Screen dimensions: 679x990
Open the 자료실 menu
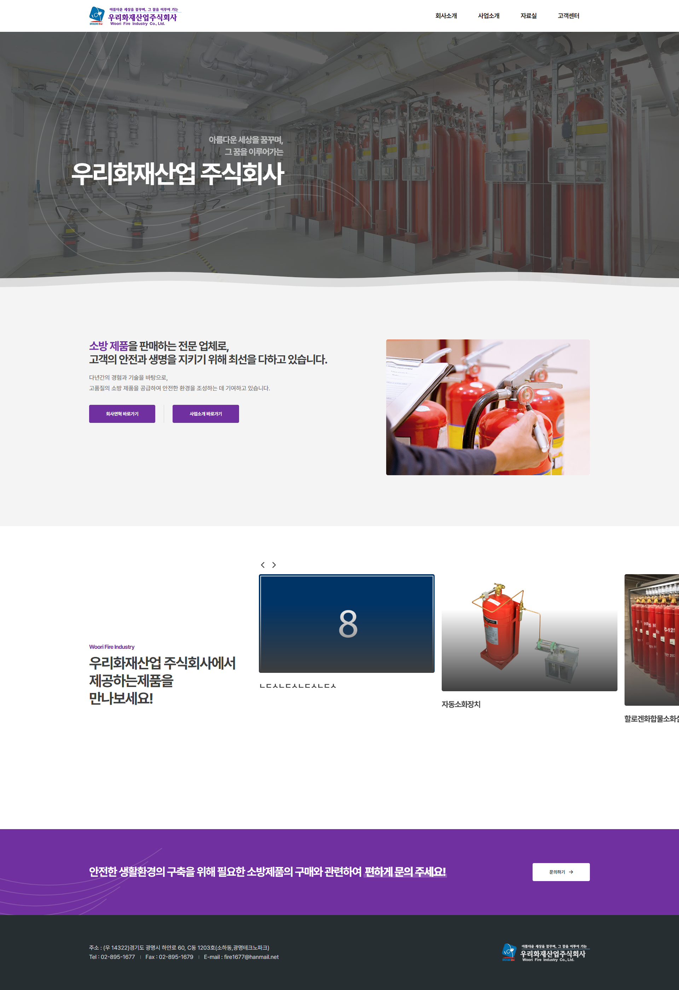click(x=528, y=16)
